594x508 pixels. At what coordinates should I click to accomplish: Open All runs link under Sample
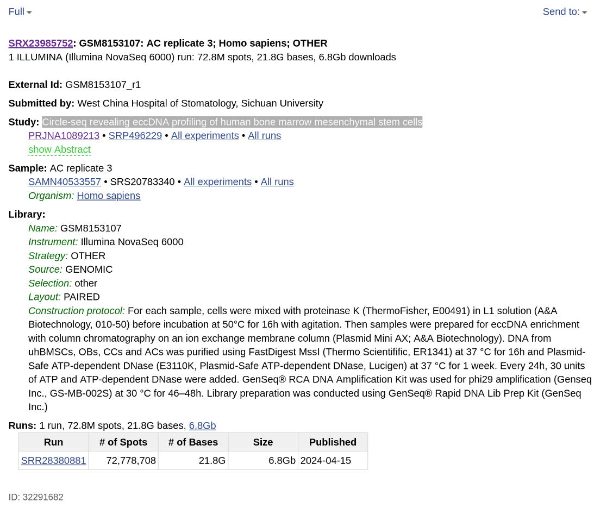pos(277,182)
